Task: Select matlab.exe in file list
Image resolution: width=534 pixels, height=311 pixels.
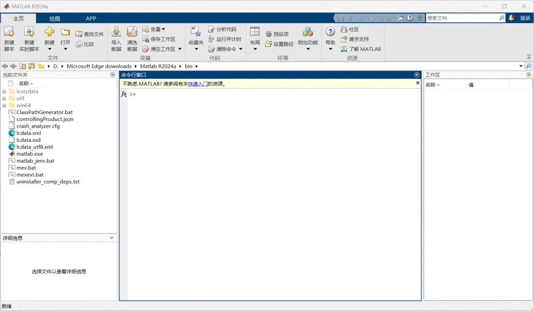Action: [30, 154]
